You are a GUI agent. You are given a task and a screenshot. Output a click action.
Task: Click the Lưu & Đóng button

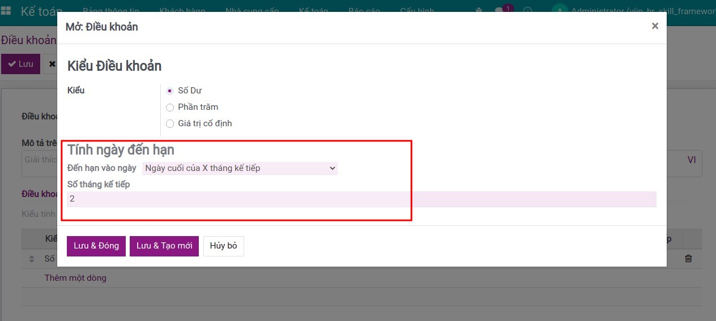coord(96,246)
